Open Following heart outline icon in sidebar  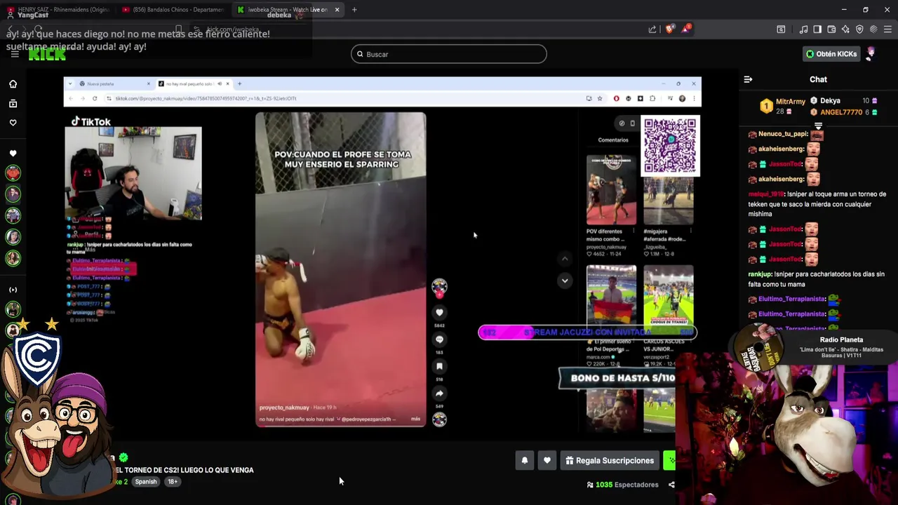[13, 123]
